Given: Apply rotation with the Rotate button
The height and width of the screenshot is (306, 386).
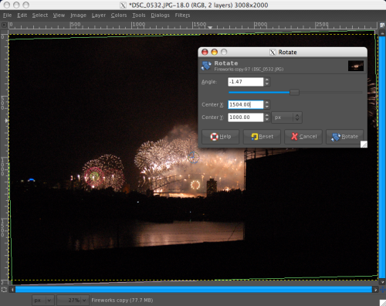Looking at the screenshot, I should (345, 137).
